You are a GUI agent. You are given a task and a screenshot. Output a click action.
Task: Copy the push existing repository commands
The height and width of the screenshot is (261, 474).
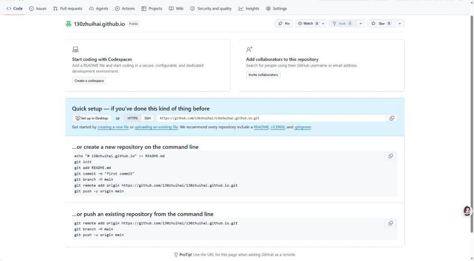[x=390, y=223]
